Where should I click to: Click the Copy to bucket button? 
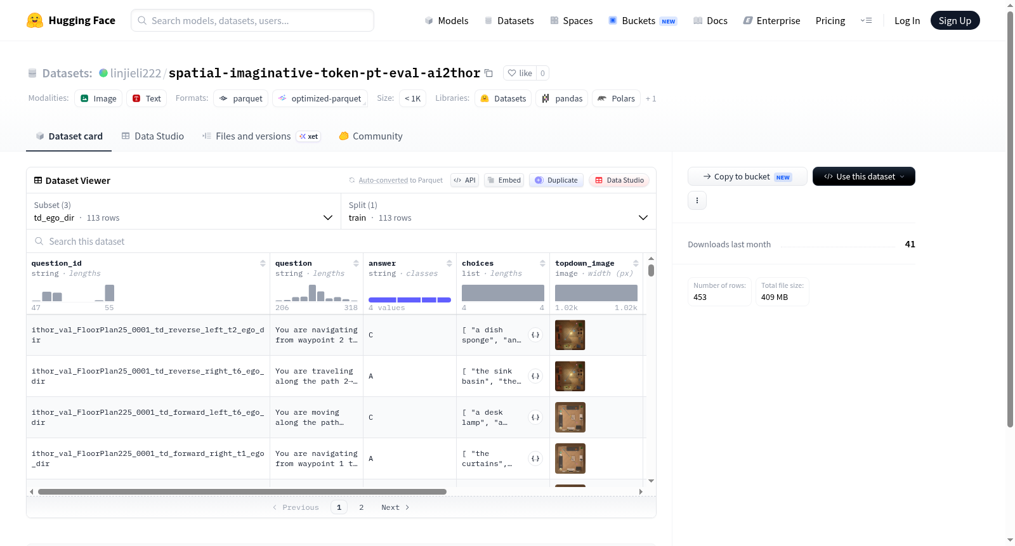point(747,176)
